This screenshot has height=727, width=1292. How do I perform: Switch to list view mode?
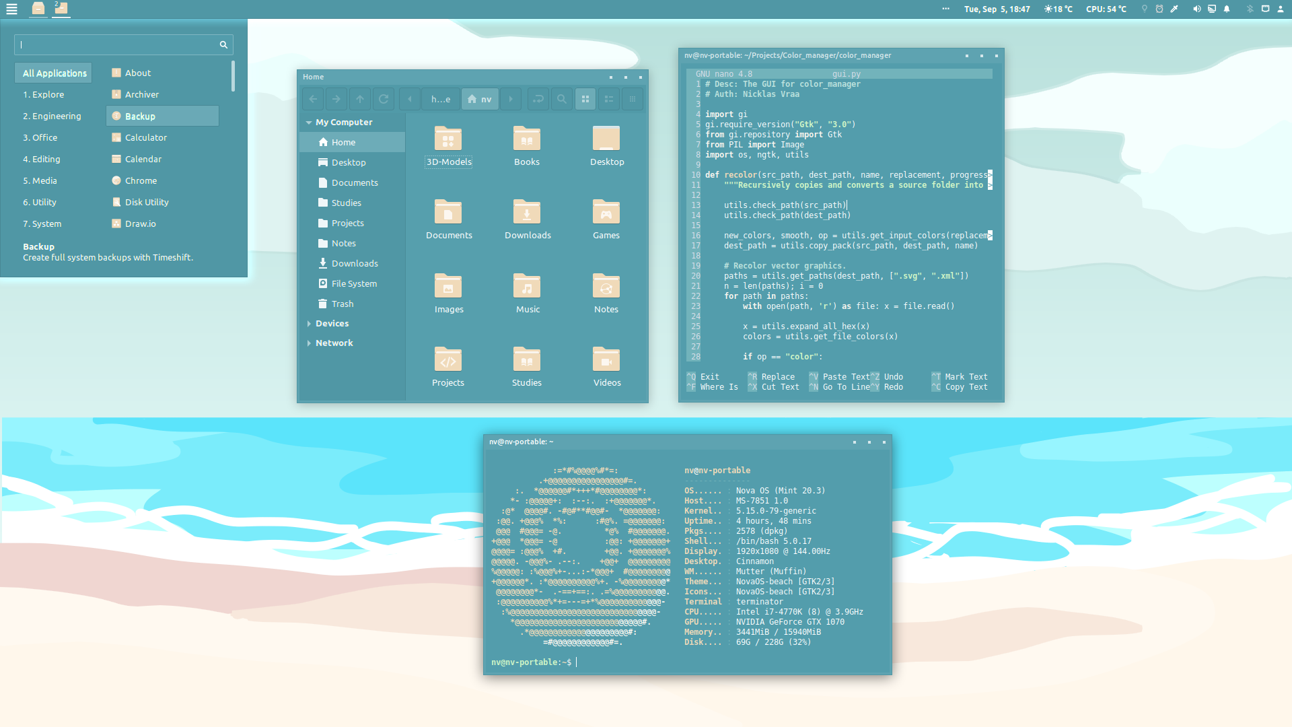click(x=608, y=99)
